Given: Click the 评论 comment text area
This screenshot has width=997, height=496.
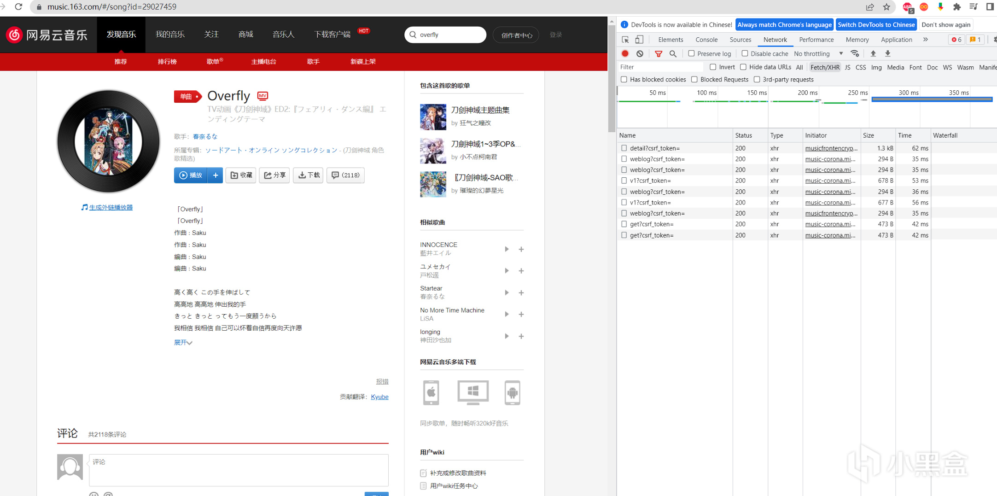Looking at the screenshot, I should pos(239,470).
